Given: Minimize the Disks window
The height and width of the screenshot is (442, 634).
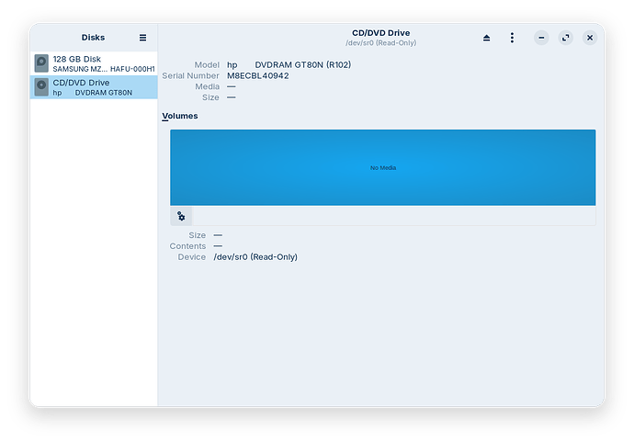Looking at the screenshot, I should (542, 38).
